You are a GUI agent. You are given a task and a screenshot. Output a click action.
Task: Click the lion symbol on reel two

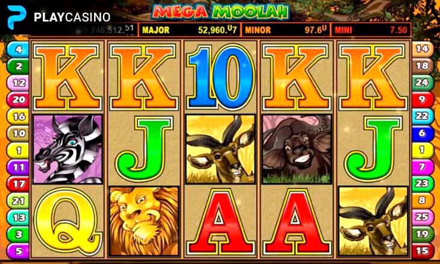coord(144,221)
